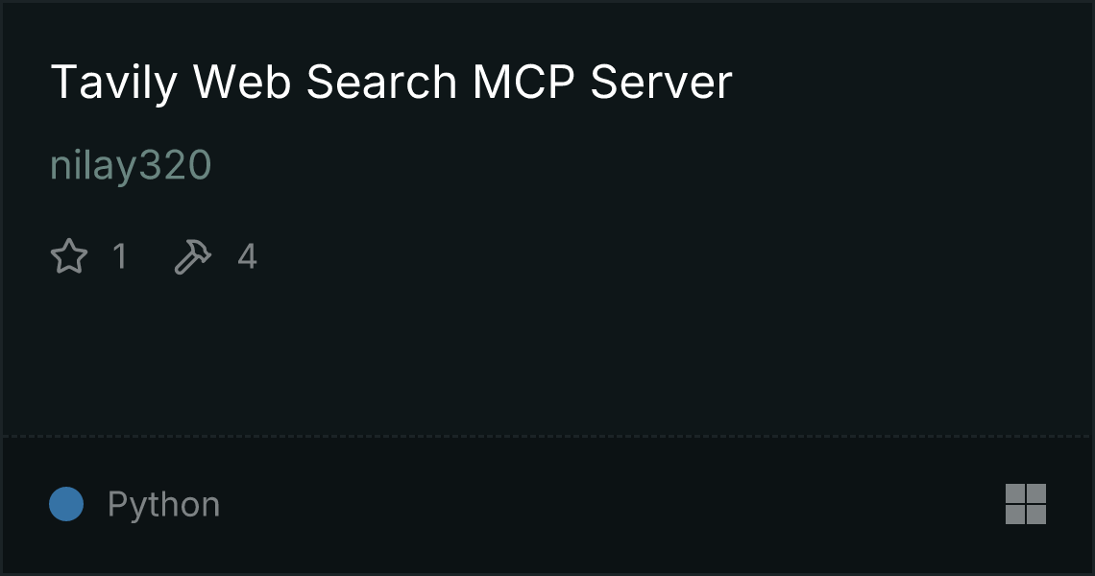Click the star count number 1
The width and height of the screenshot is (1095, 576).
[120, 256]
